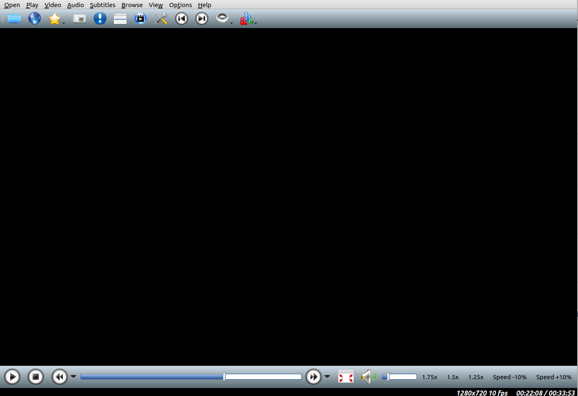This screenshot has width=578, height=396.
Task: Click the volume slider
Action: click(x=399, y=377)
